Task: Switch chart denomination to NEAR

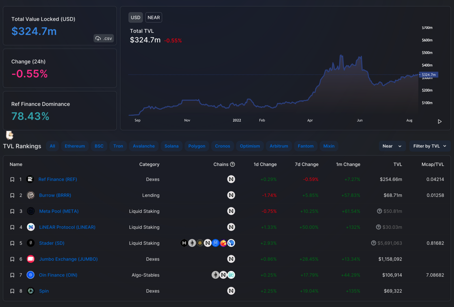Action: coord(154,18)
